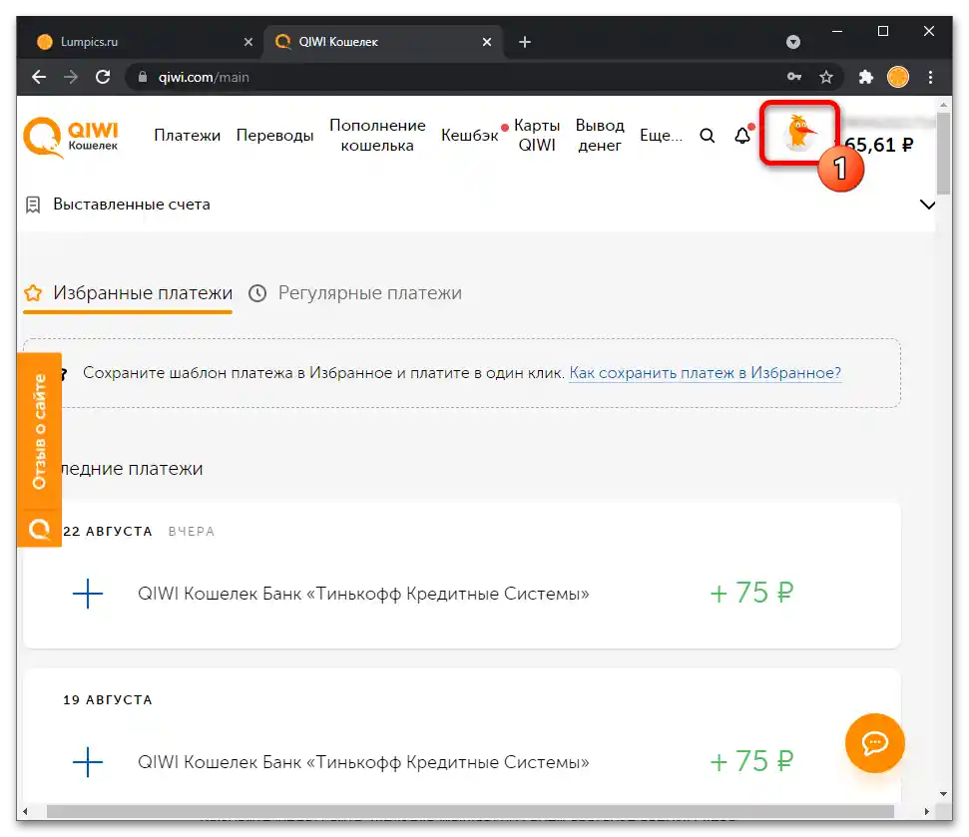Click the + 75 ₽ amount for 22 августа
The height and width of the screenshot is (837, 969).
click(x=751, y=593)
